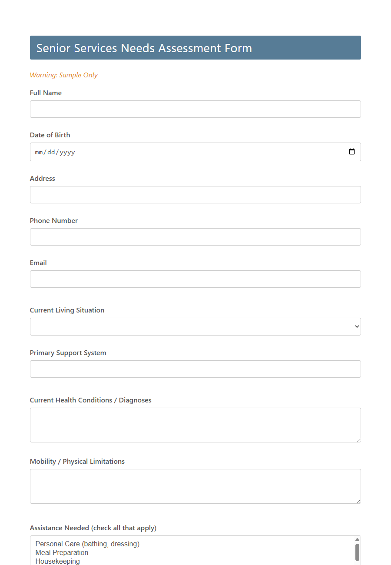Select Housekeeping from assistance needed list

tap(57, 561)
